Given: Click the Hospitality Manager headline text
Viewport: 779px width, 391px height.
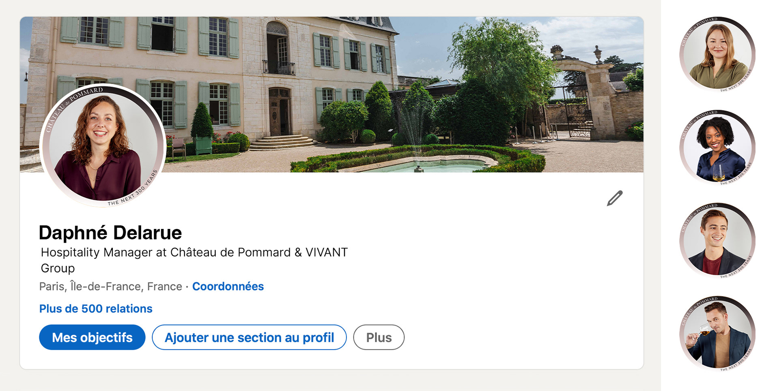Looking at the screenshot, I should click(194, 252).
